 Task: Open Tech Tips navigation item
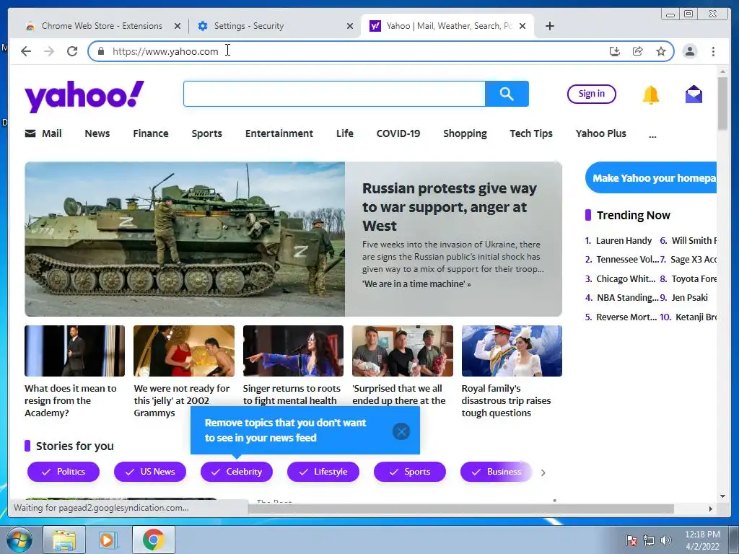pyautogui.click(x=530, y=133)
